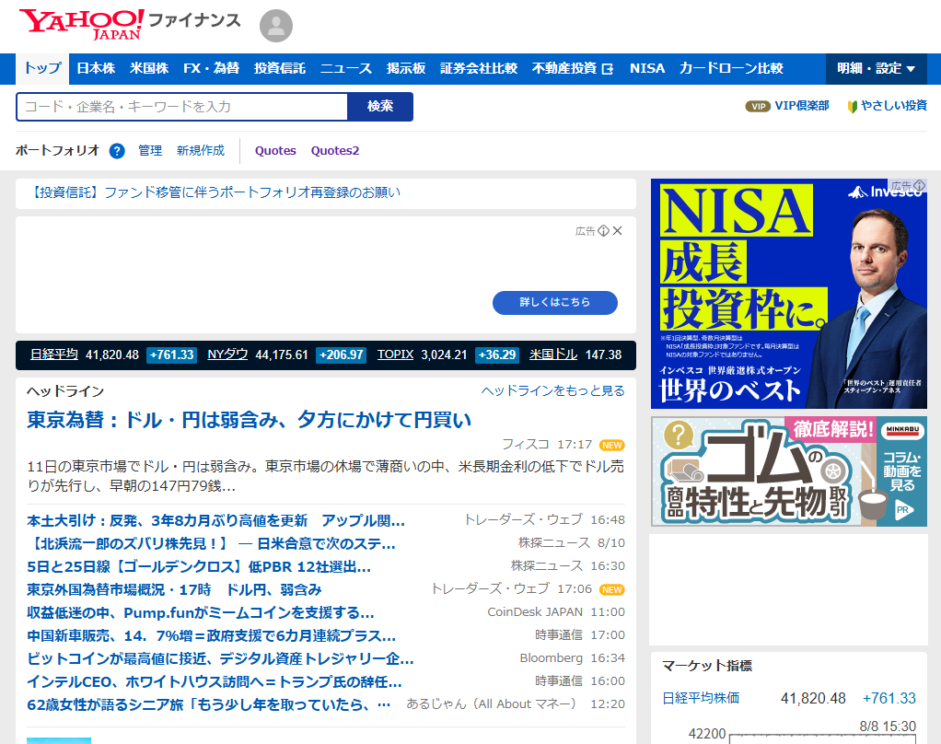Select the トップ tab

[x=42, y=68]
